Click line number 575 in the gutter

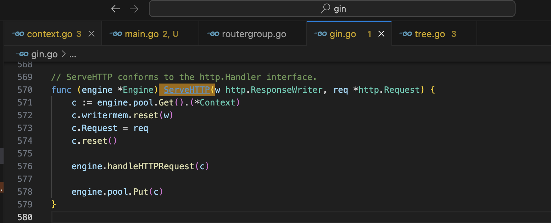pos(25,154)
